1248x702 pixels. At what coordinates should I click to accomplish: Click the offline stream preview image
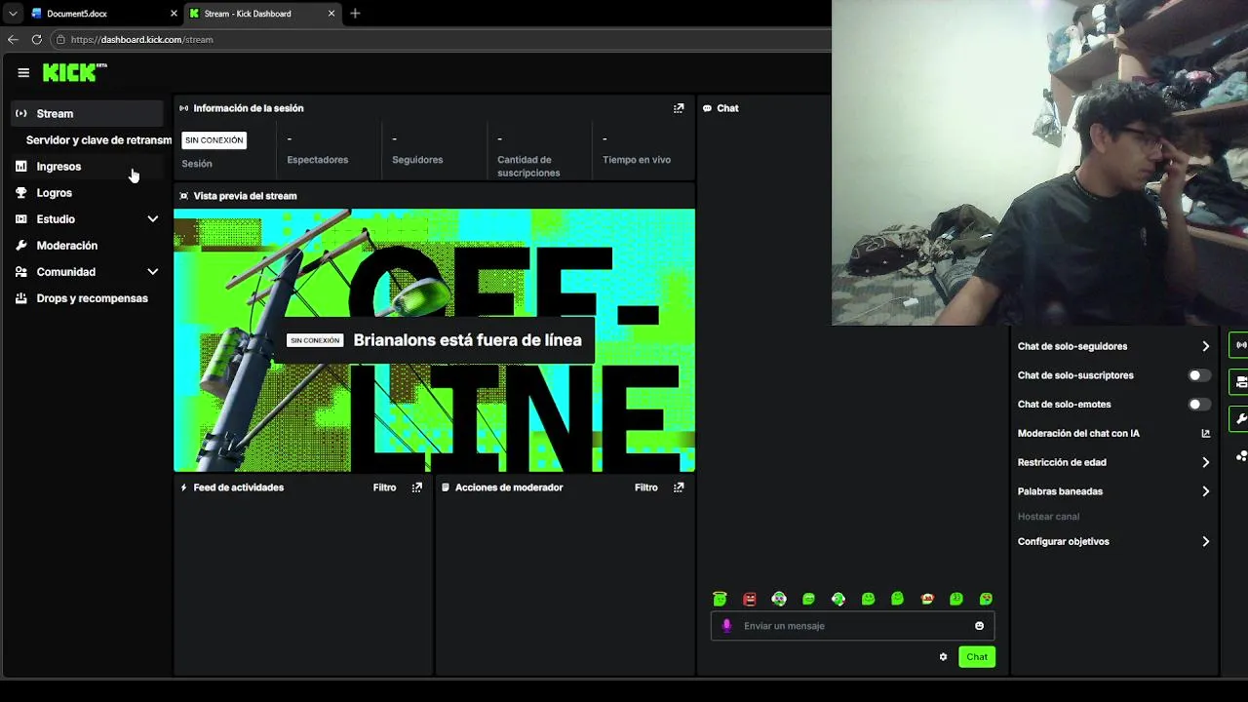tap(434, 340)
